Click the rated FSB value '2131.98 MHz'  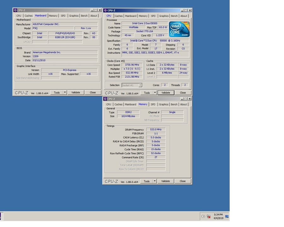click(132, 77)
